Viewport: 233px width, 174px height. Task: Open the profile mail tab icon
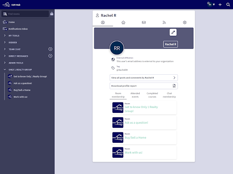coord(144,23)
